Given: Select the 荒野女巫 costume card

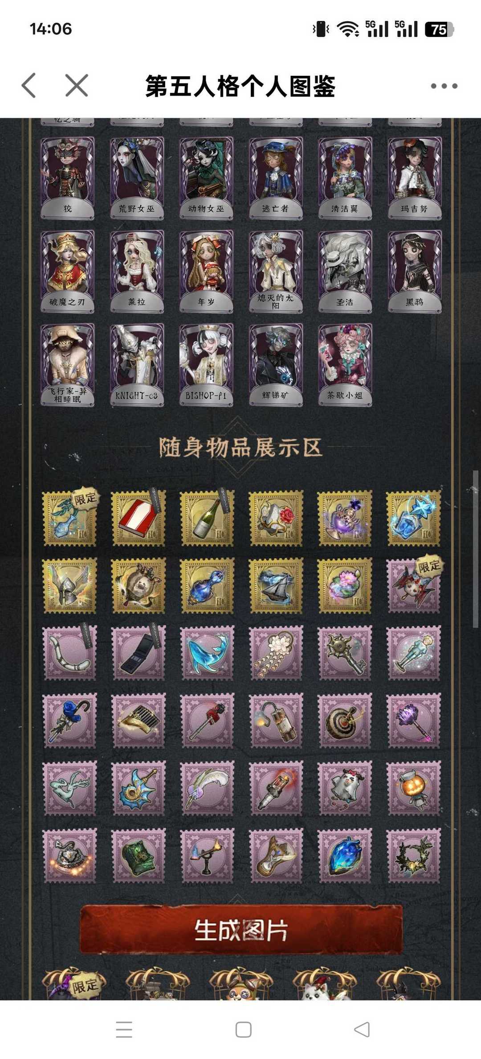Looking at the screenshot, I should (137, 178).
